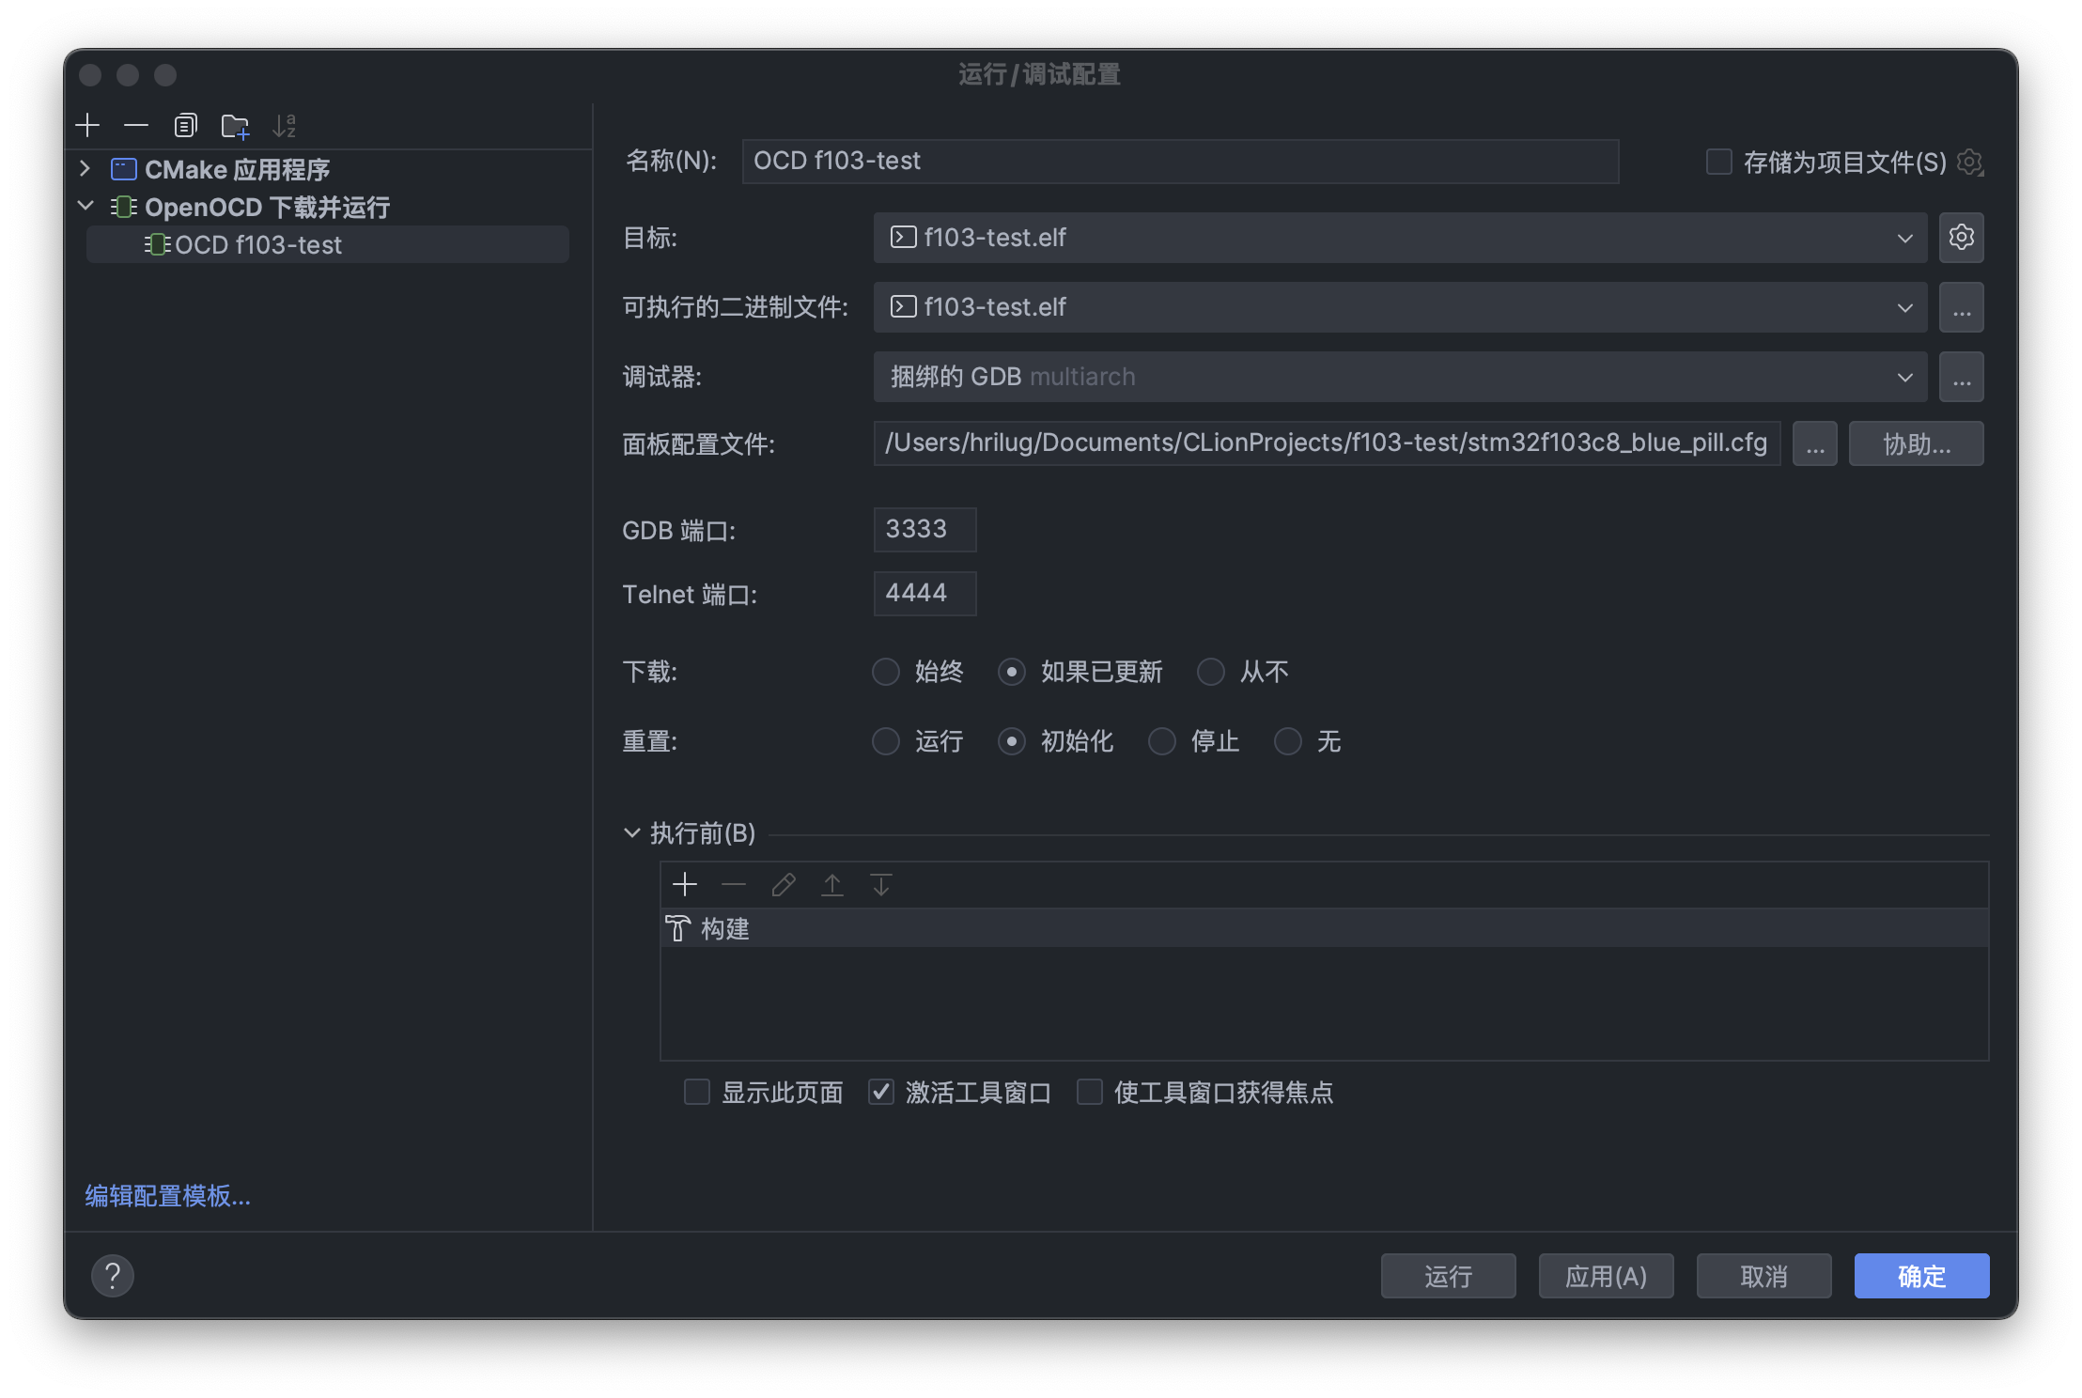The height and width of the screenshot is (1398, 2082).
Task: Click the gear next to store as project file
Action: click(1969, 162)
